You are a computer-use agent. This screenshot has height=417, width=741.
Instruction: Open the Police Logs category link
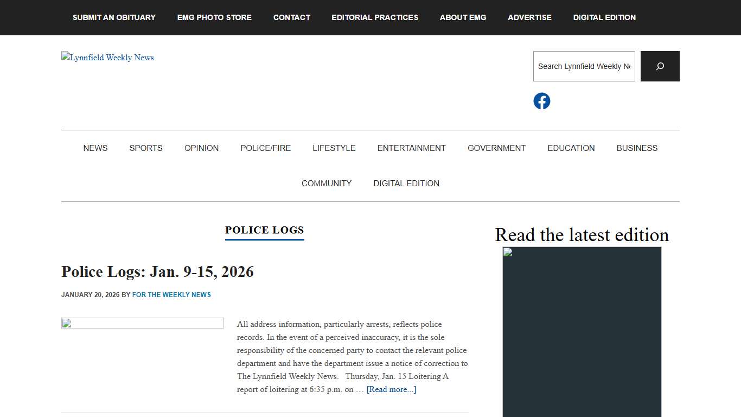coord(264,230)
